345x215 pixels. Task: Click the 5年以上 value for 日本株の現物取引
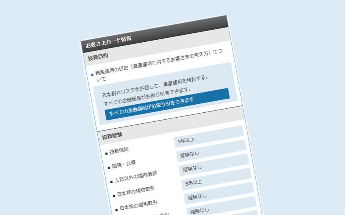(216, 179)
